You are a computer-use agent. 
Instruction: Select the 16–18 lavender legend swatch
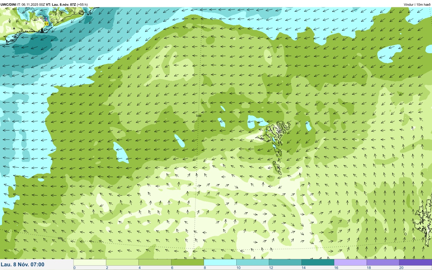tap(350, 262)
